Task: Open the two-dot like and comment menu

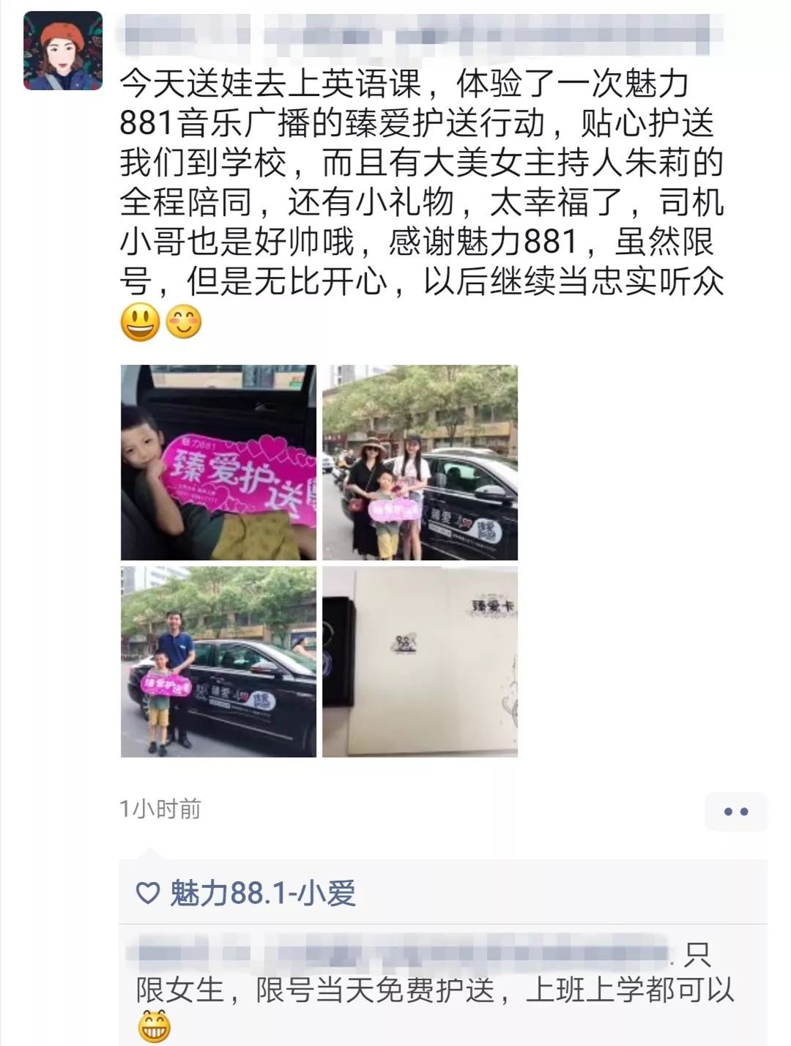Action: [735, 811]
